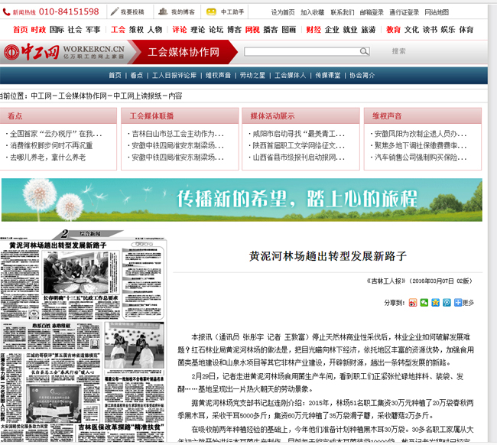The width and height of the screenshot is (497, 445).
Task: Open more share options plus icon
Action: tap(458, 302)
